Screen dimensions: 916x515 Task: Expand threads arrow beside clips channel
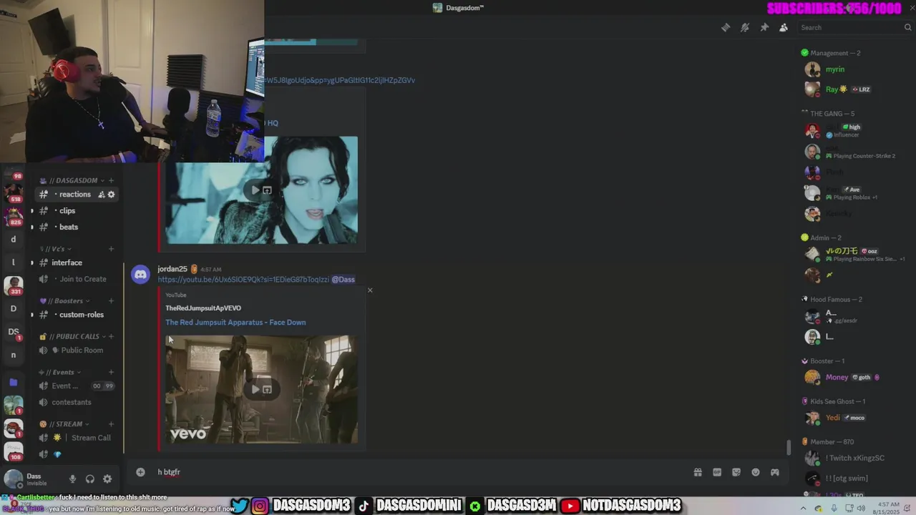(31, 211)
